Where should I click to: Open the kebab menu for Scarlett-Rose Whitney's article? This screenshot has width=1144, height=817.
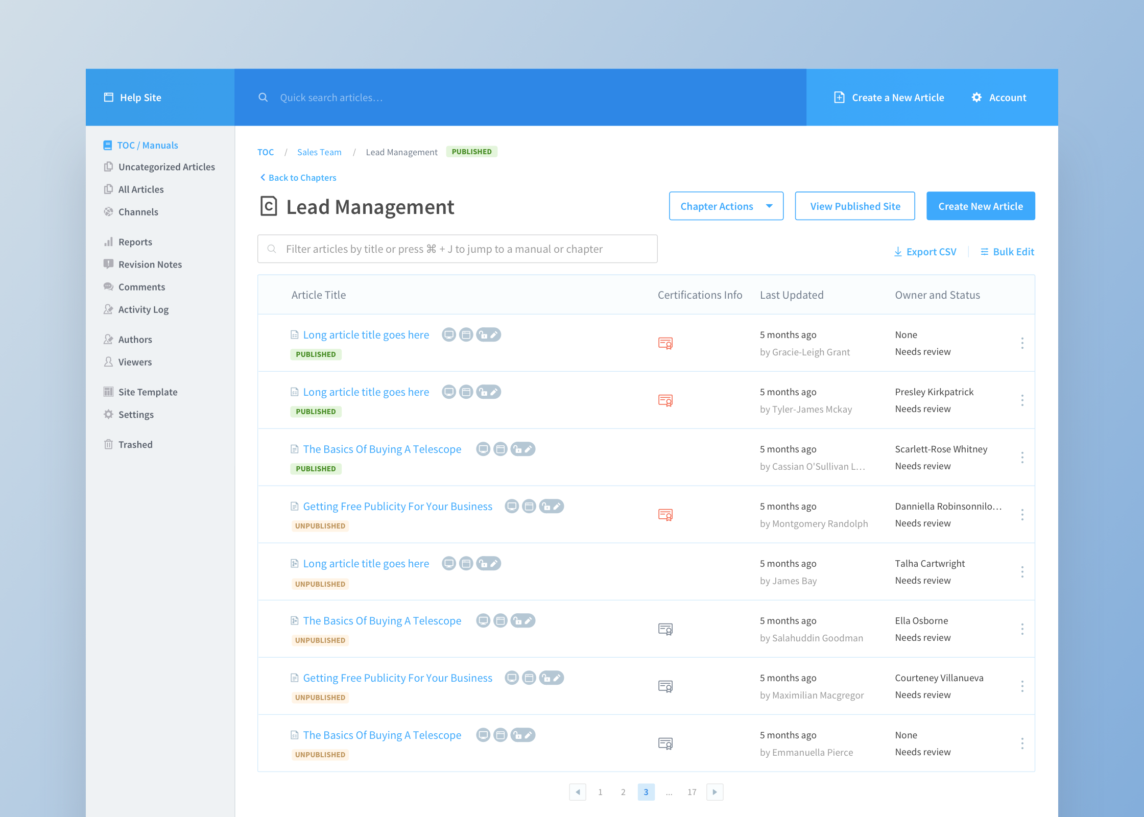[x=1023, y=458]
